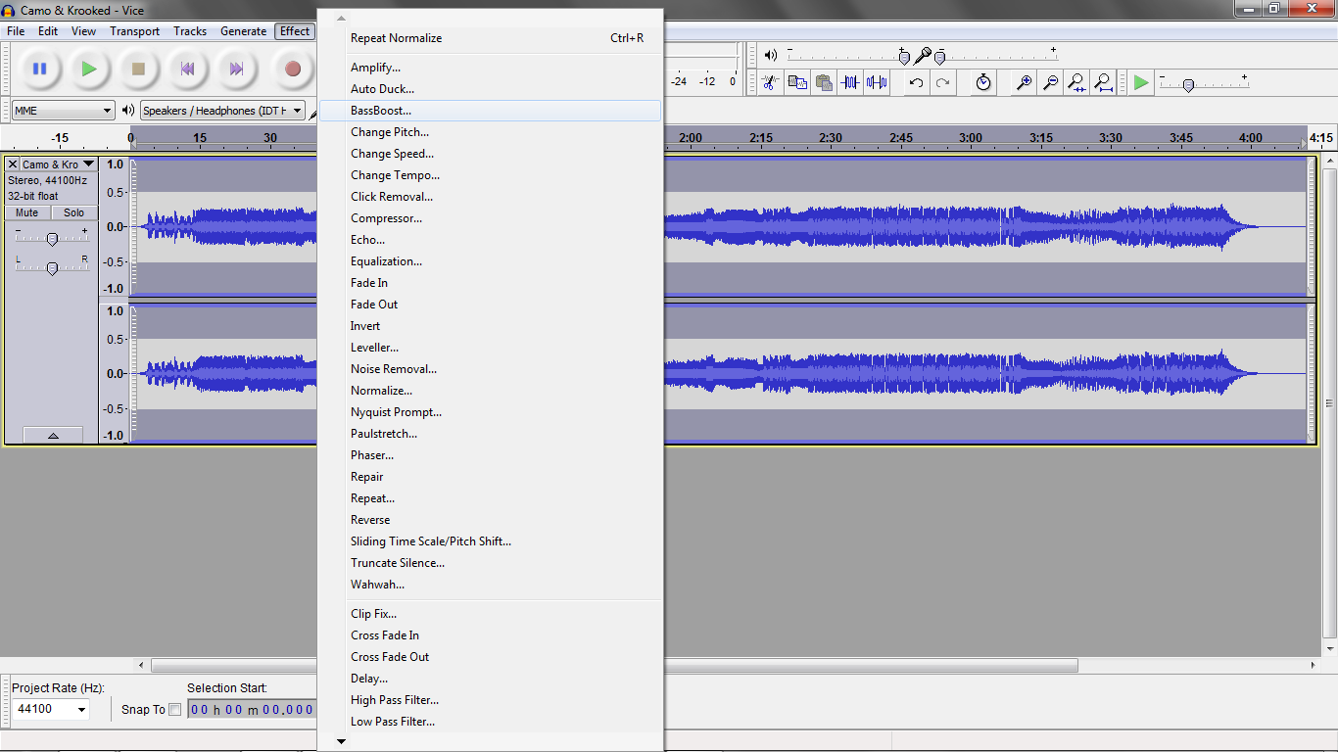This screenshot has width=1338, height=752.
Task: Open the Camo & Kro track name dropdown
Action: point(59,164)
